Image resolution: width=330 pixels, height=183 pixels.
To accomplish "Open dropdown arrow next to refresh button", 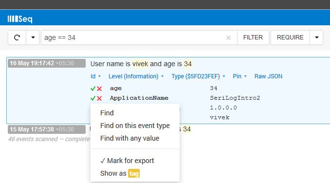I will [x=33, y=37].
